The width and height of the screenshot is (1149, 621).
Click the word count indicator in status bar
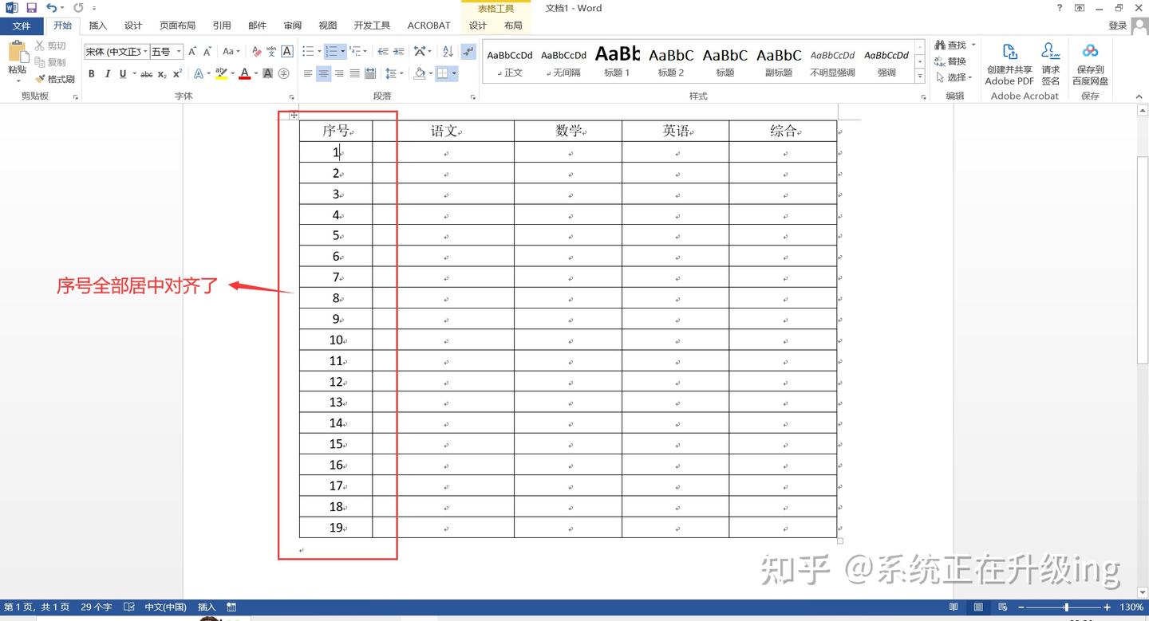95,607
